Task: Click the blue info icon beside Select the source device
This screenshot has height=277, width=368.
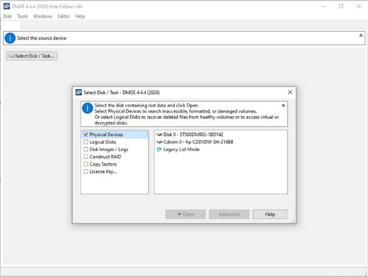Action: pyautogui.click(x=10, y=38)
